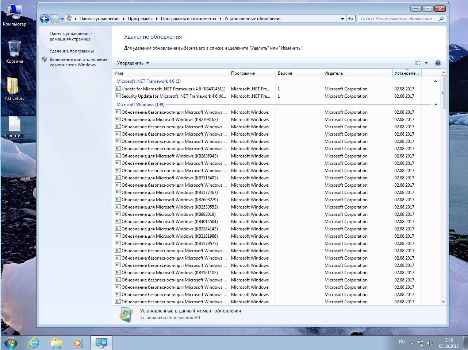Click the Forward navigation arrow button
The image size is (468, 350).
(55, 19)
